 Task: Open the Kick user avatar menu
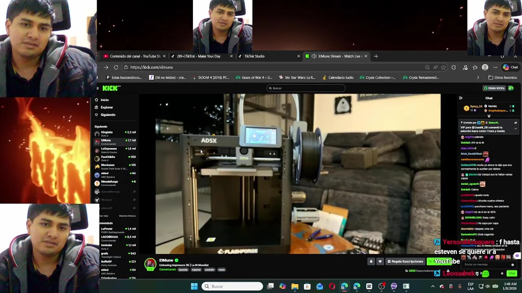click(x=511, y=88)
